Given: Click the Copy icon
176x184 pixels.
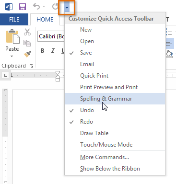Looking at the screenshot, I should 27,43.
